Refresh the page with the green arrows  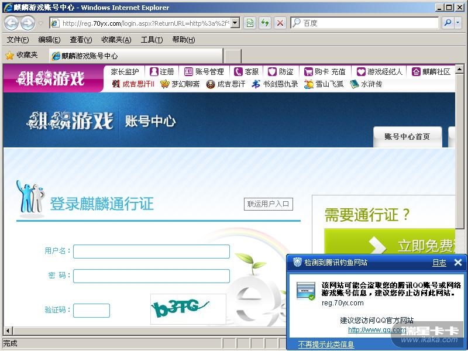pyautogui.click(x=265, y=23)
